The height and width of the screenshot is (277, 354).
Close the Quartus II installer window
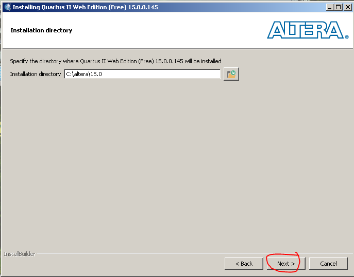[347, 7]
